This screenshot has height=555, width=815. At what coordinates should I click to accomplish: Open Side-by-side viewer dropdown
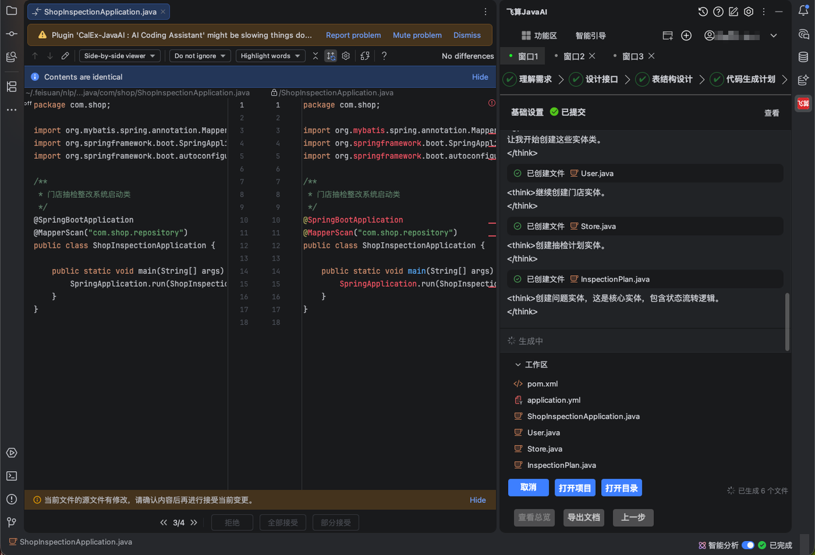[120, 56]
